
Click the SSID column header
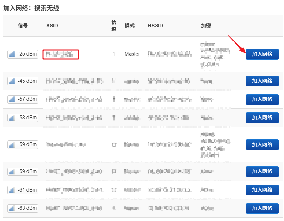coord(52,25)
